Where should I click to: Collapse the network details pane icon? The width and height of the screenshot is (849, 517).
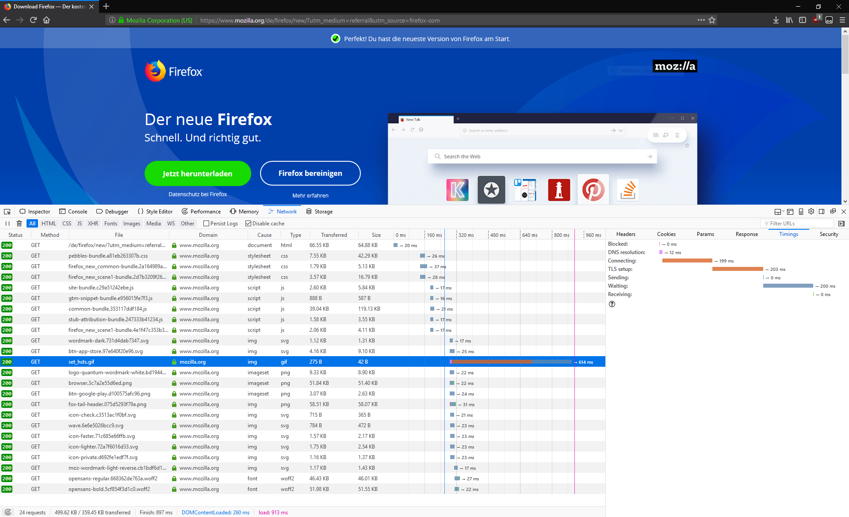click(841, 224)
